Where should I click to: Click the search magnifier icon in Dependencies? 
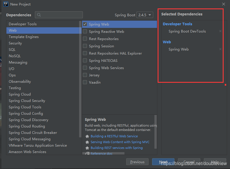click(39, 15)
